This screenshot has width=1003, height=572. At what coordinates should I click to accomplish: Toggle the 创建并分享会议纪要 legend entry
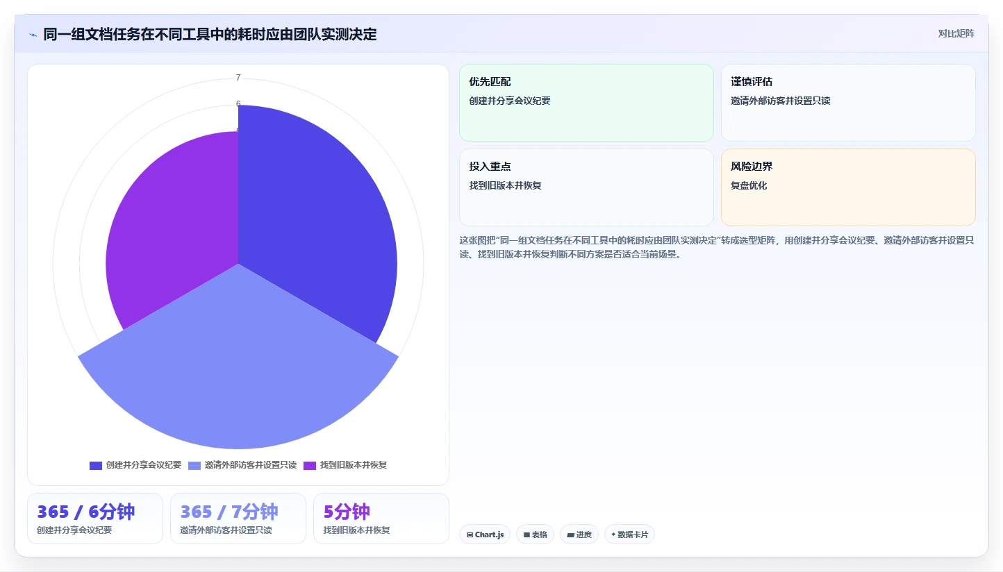[x=135, y=465]
